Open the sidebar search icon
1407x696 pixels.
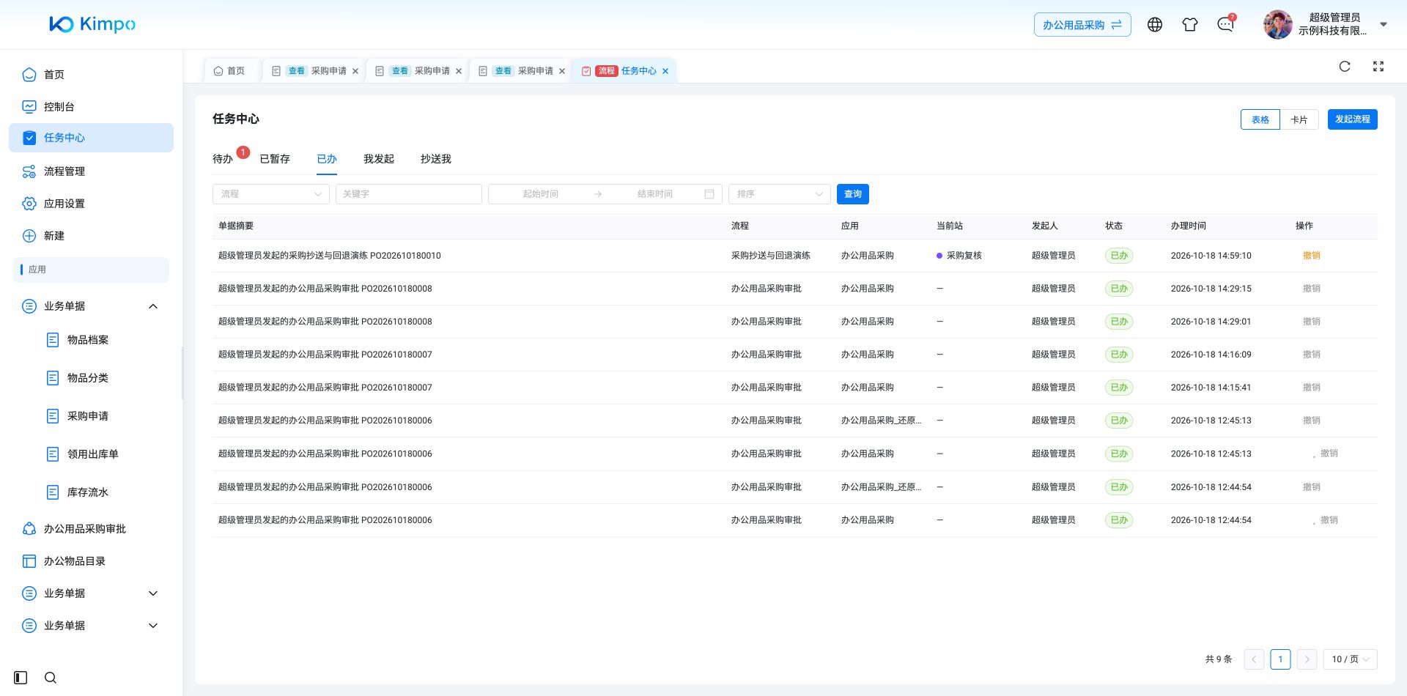pyautogui.click(x=51, y=678)
